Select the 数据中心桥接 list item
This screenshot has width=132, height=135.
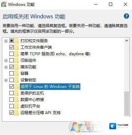(32, 100)
